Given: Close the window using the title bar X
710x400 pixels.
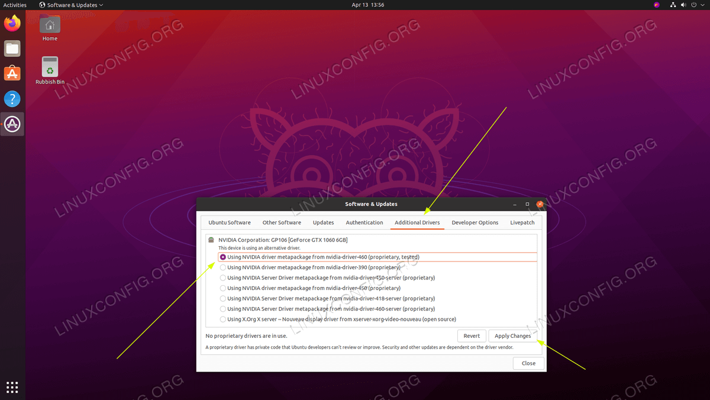Looking at the screenshot, I should pos(540,204).
